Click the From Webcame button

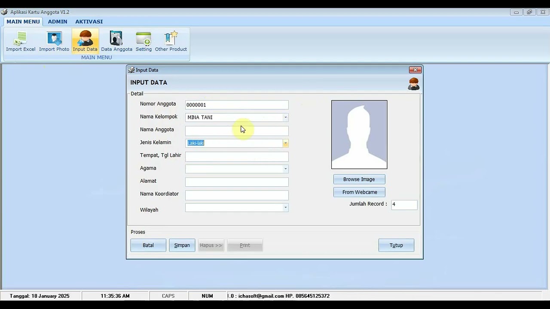(359, 192)
